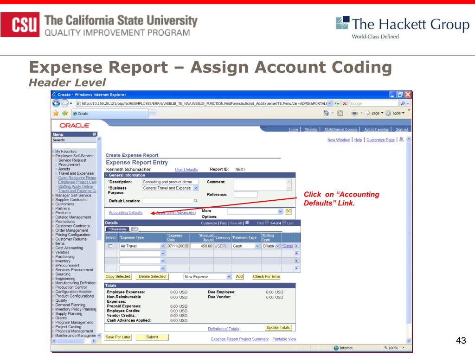Open the zoom level 100% control
Image resolution: width=475 pixels, height=356 pixels.
click(394, 348)
